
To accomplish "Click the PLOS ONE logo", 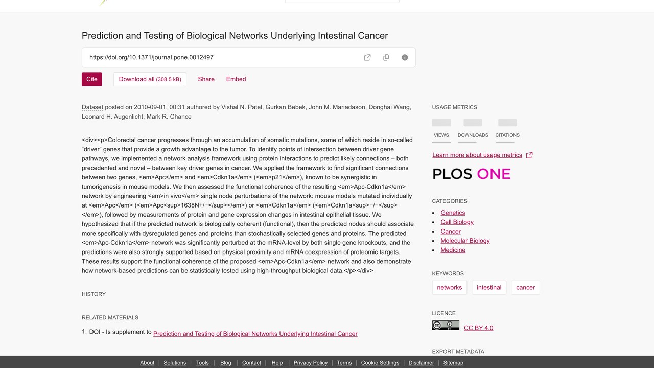I will coord(472,174).
